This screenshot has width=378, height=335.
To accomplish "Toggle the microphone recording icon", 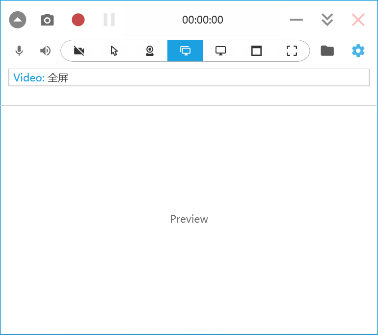I will [19, 51].
